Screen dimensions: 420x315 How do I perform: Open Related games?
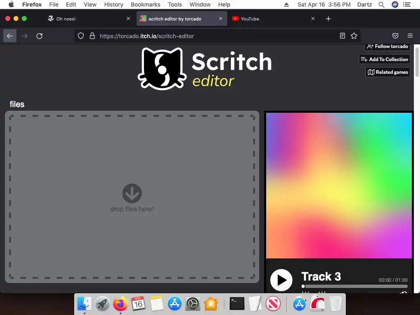(388, 72)
